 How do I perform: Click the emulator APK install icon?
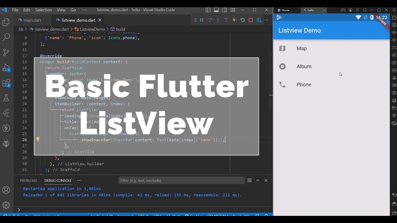[394, 70]
